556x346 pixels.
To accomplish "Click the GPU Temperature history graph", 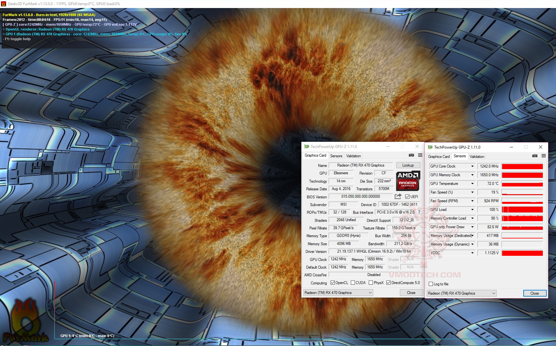I will pyautogui.click(x=522, y=184).
